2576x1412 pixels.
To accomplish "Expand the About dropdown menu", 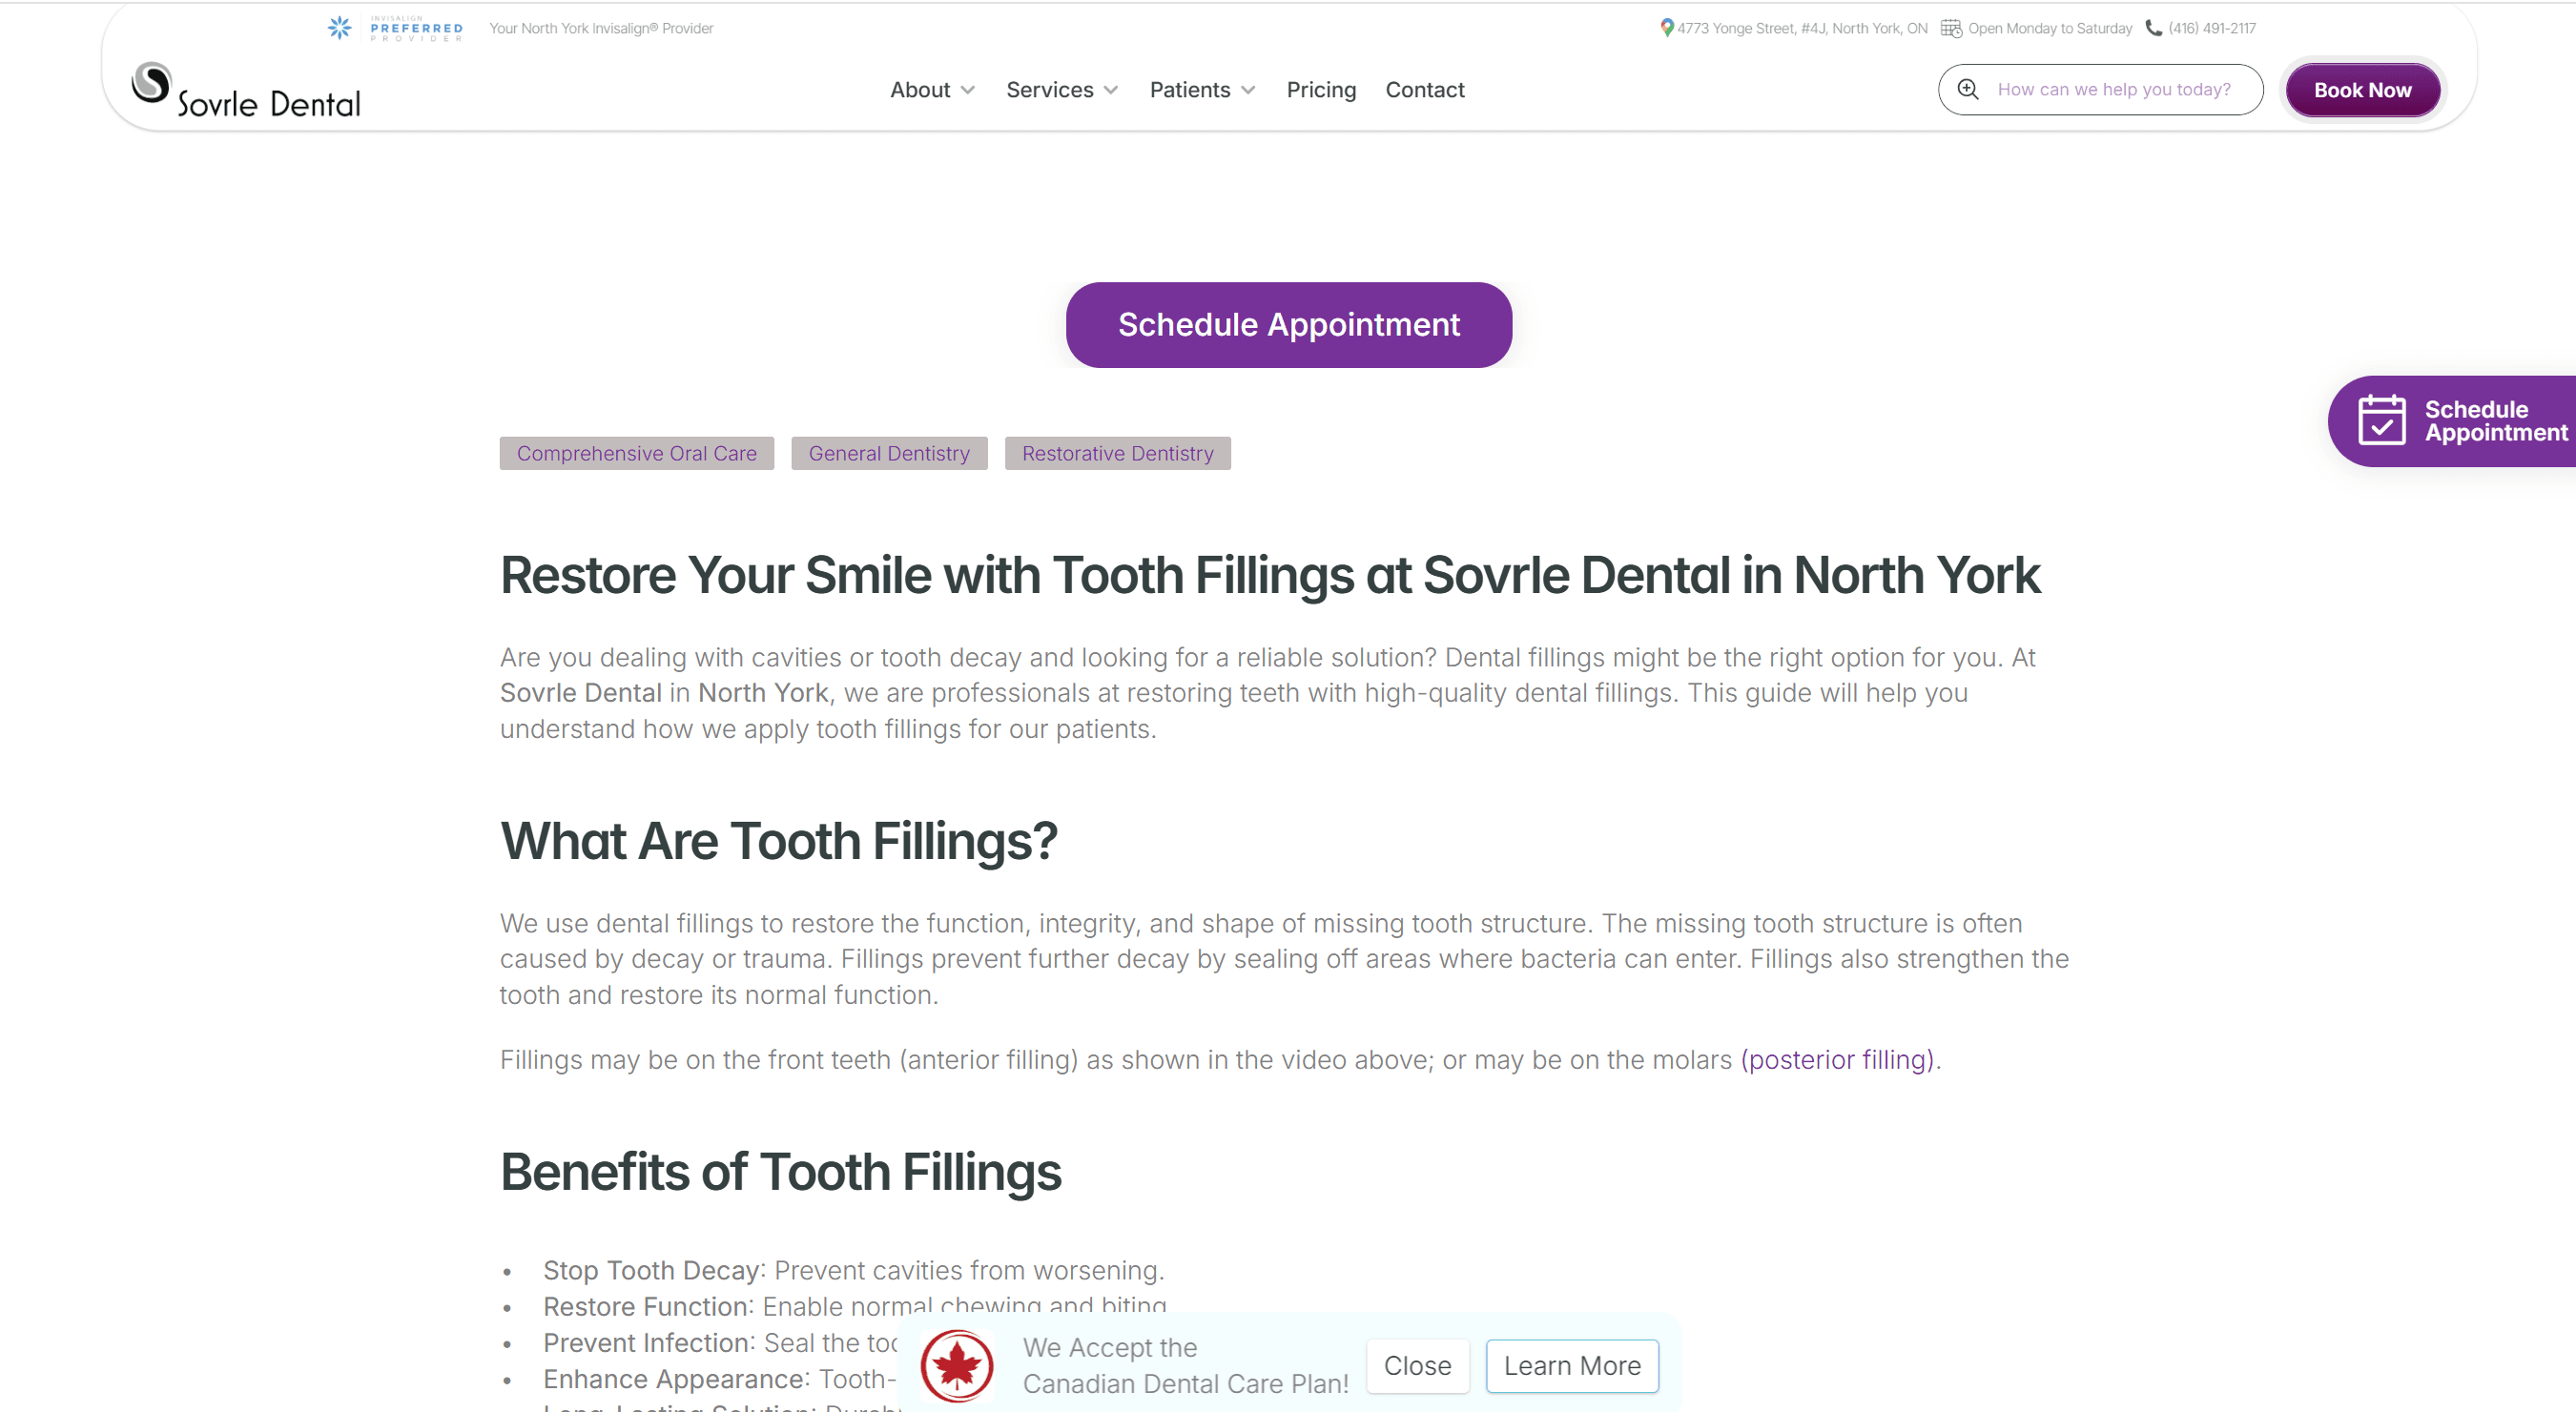I will [x=931, y=89].
